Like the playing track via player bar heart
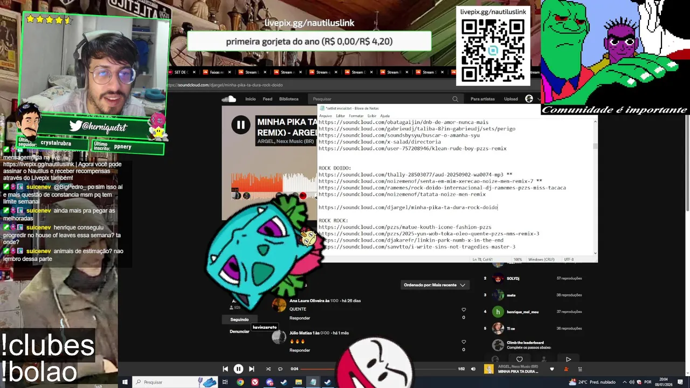The width and height of the screenshot is (690, 388). [x=551, y=369]
